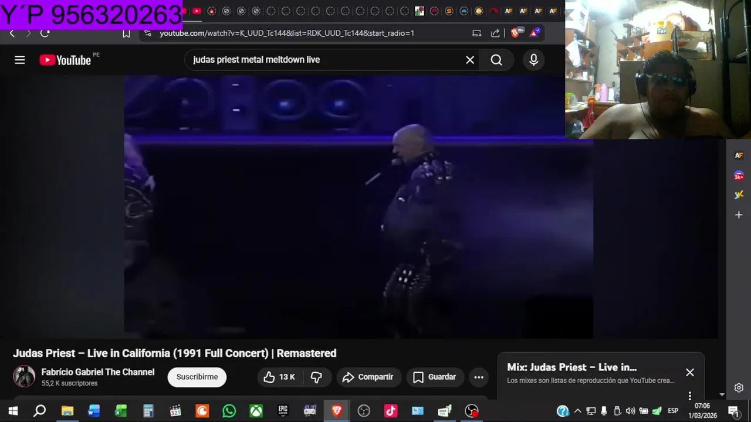Image resolution: width=751 pixels, height=422 pixels.
Task: Open Brave Shields lion icon
Action: pyautogui.click(x=515, y=33)
